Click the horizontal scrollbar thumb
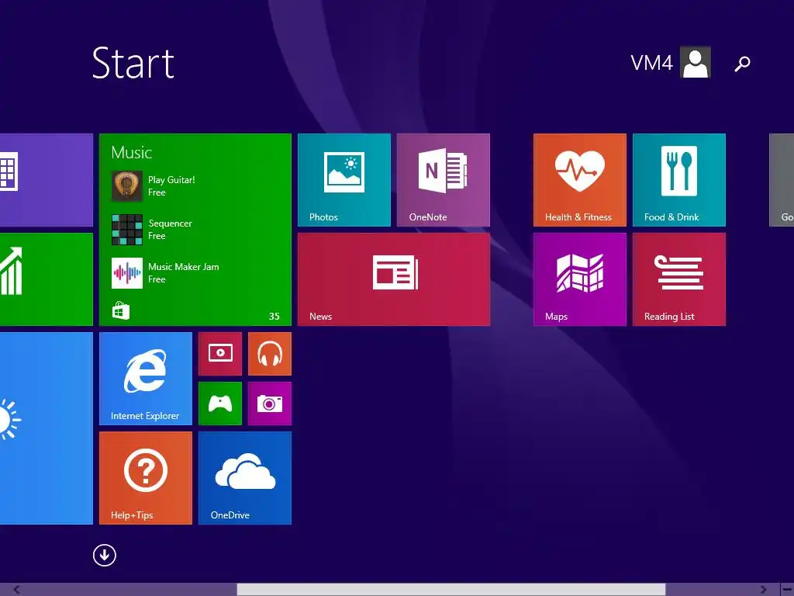Image resolution: width=794 pixels, height=596 pixels. (x=451, y=590)
